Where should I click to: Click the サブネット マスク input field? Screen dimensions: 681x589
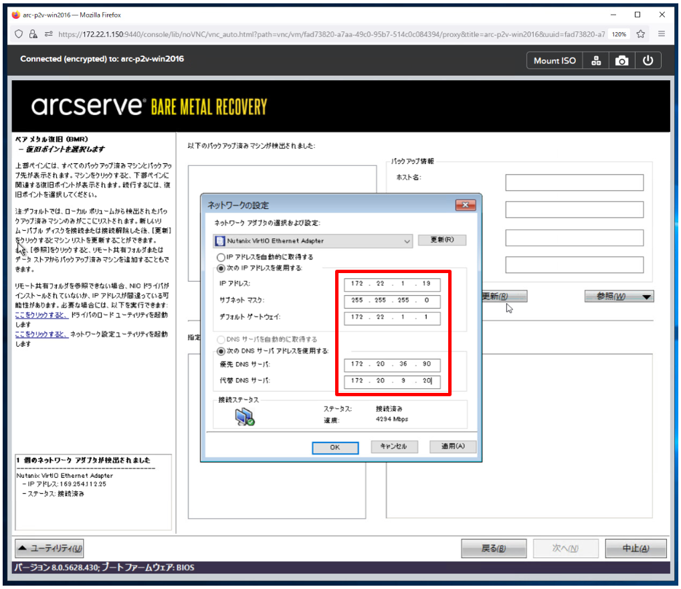tap(392, 301)
